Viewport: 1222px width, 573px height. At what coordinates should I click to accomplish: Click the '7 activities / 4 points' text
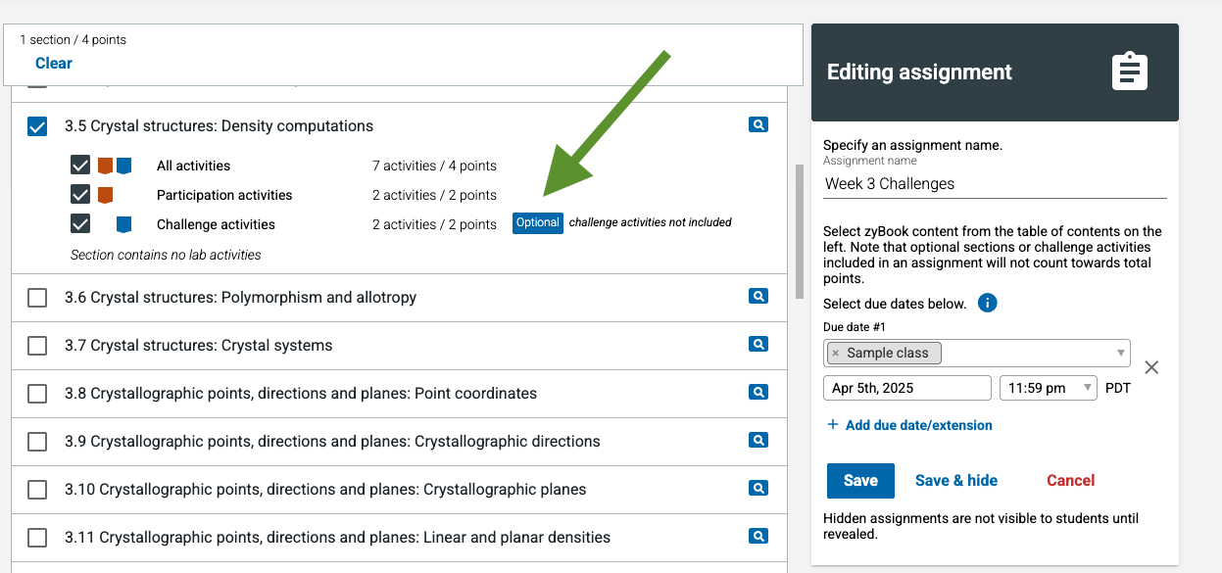click(x=434, y=166)
